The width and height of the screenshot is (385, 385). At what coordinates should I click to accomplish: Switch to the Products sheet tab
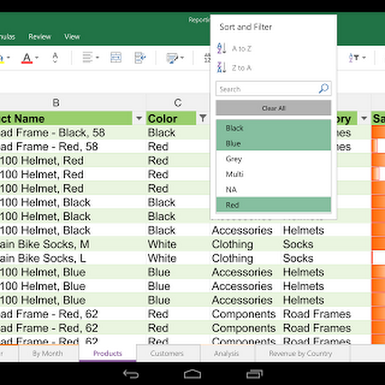click(x=108, y=353)
